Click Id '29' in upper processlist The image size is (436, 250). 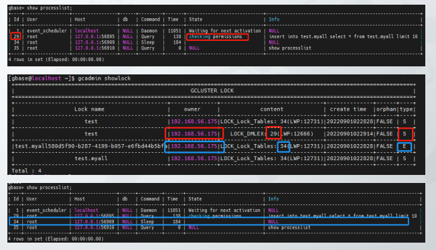(x=16, y=37)
